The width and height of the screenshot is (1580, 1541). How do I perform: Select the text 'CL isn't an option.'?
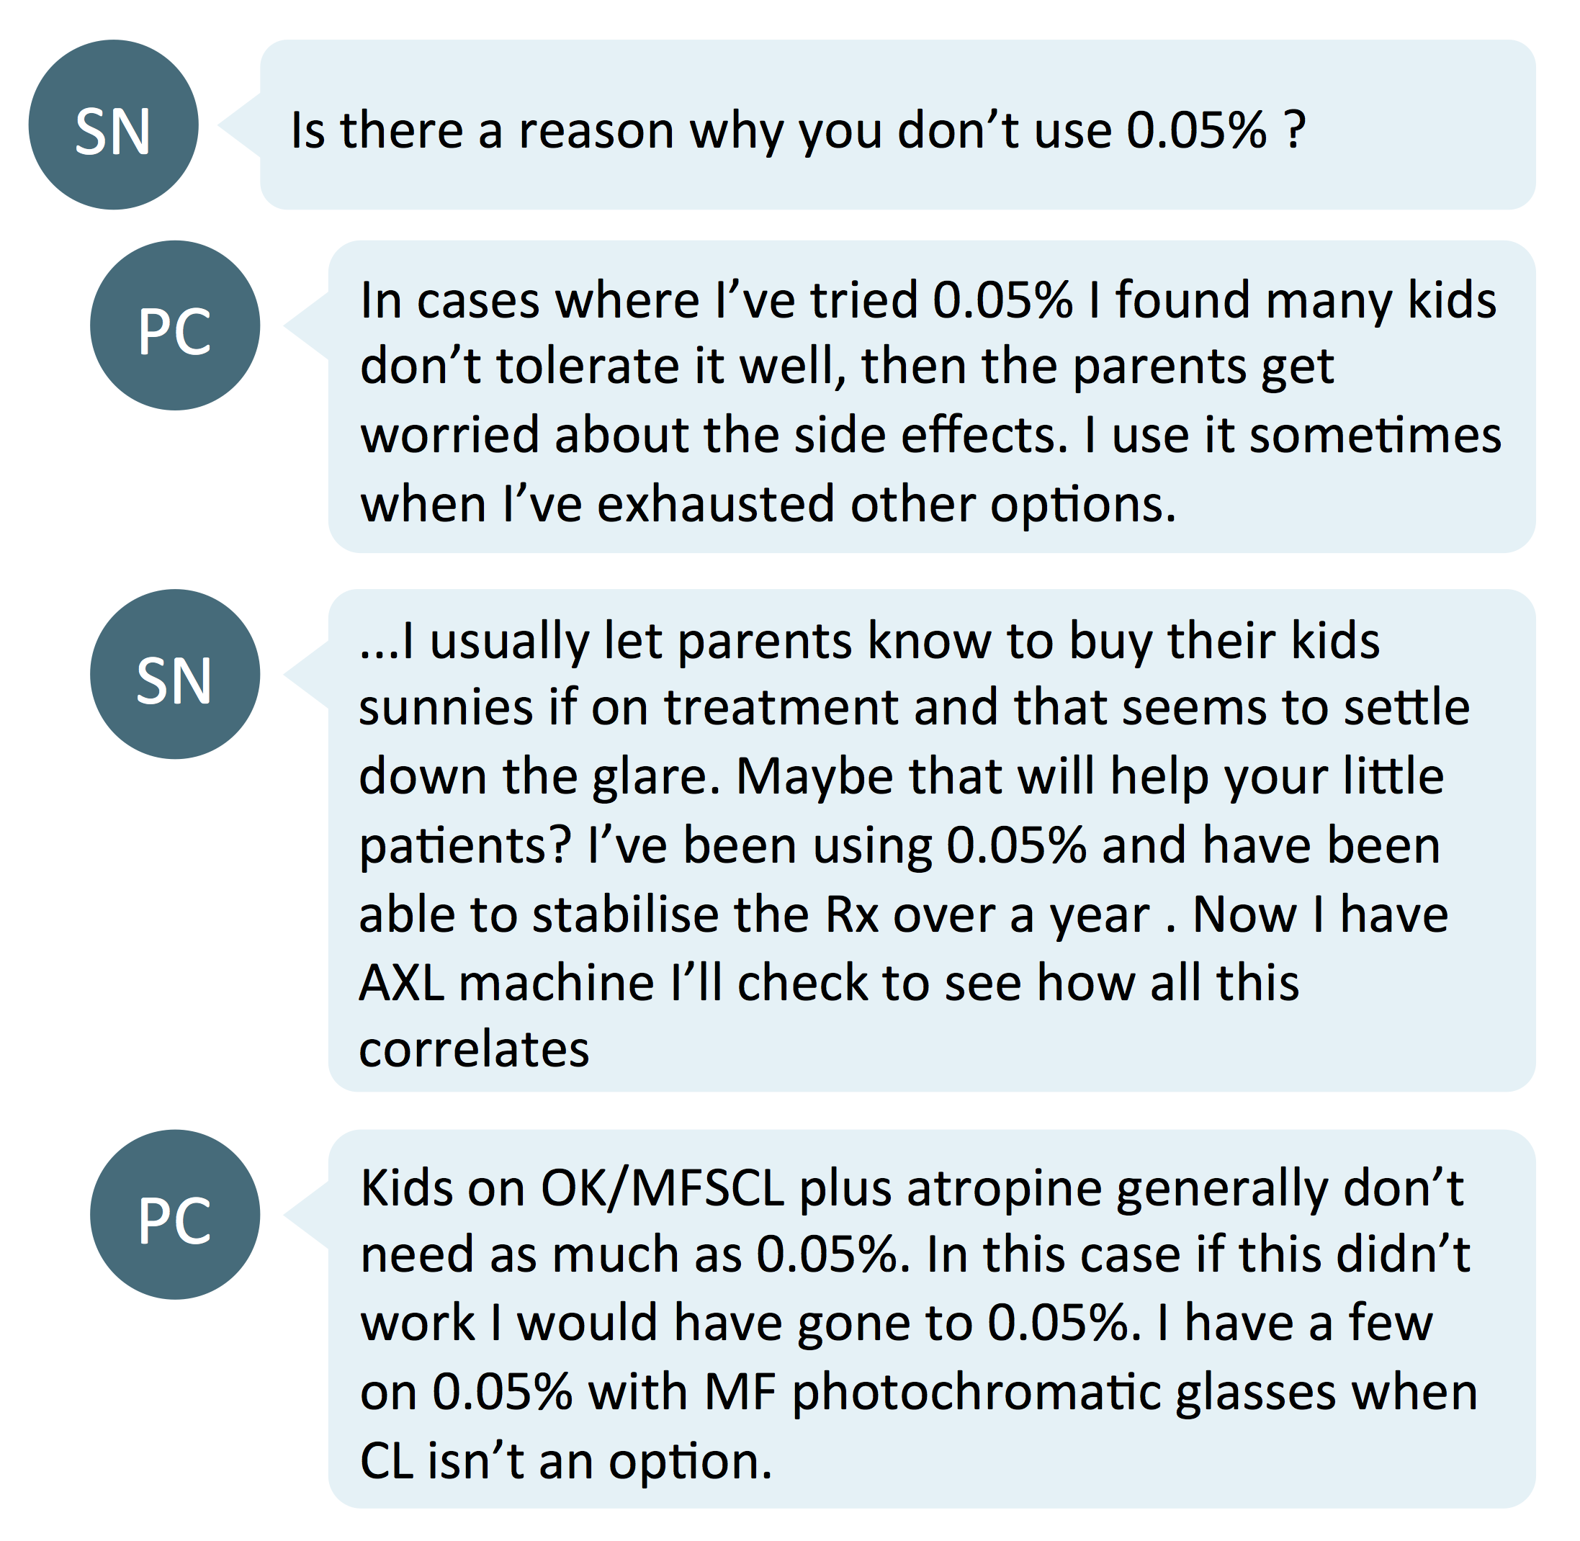coord(566,1461)
